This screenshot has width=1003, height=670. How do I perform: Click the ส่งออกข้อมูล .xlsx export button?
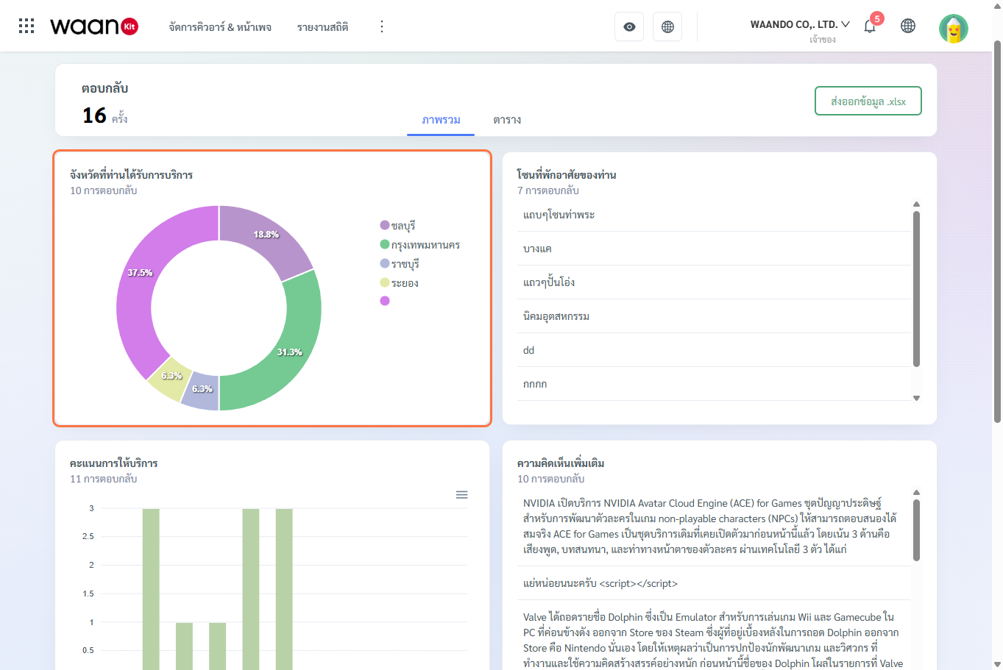click(x=868, y=101)
